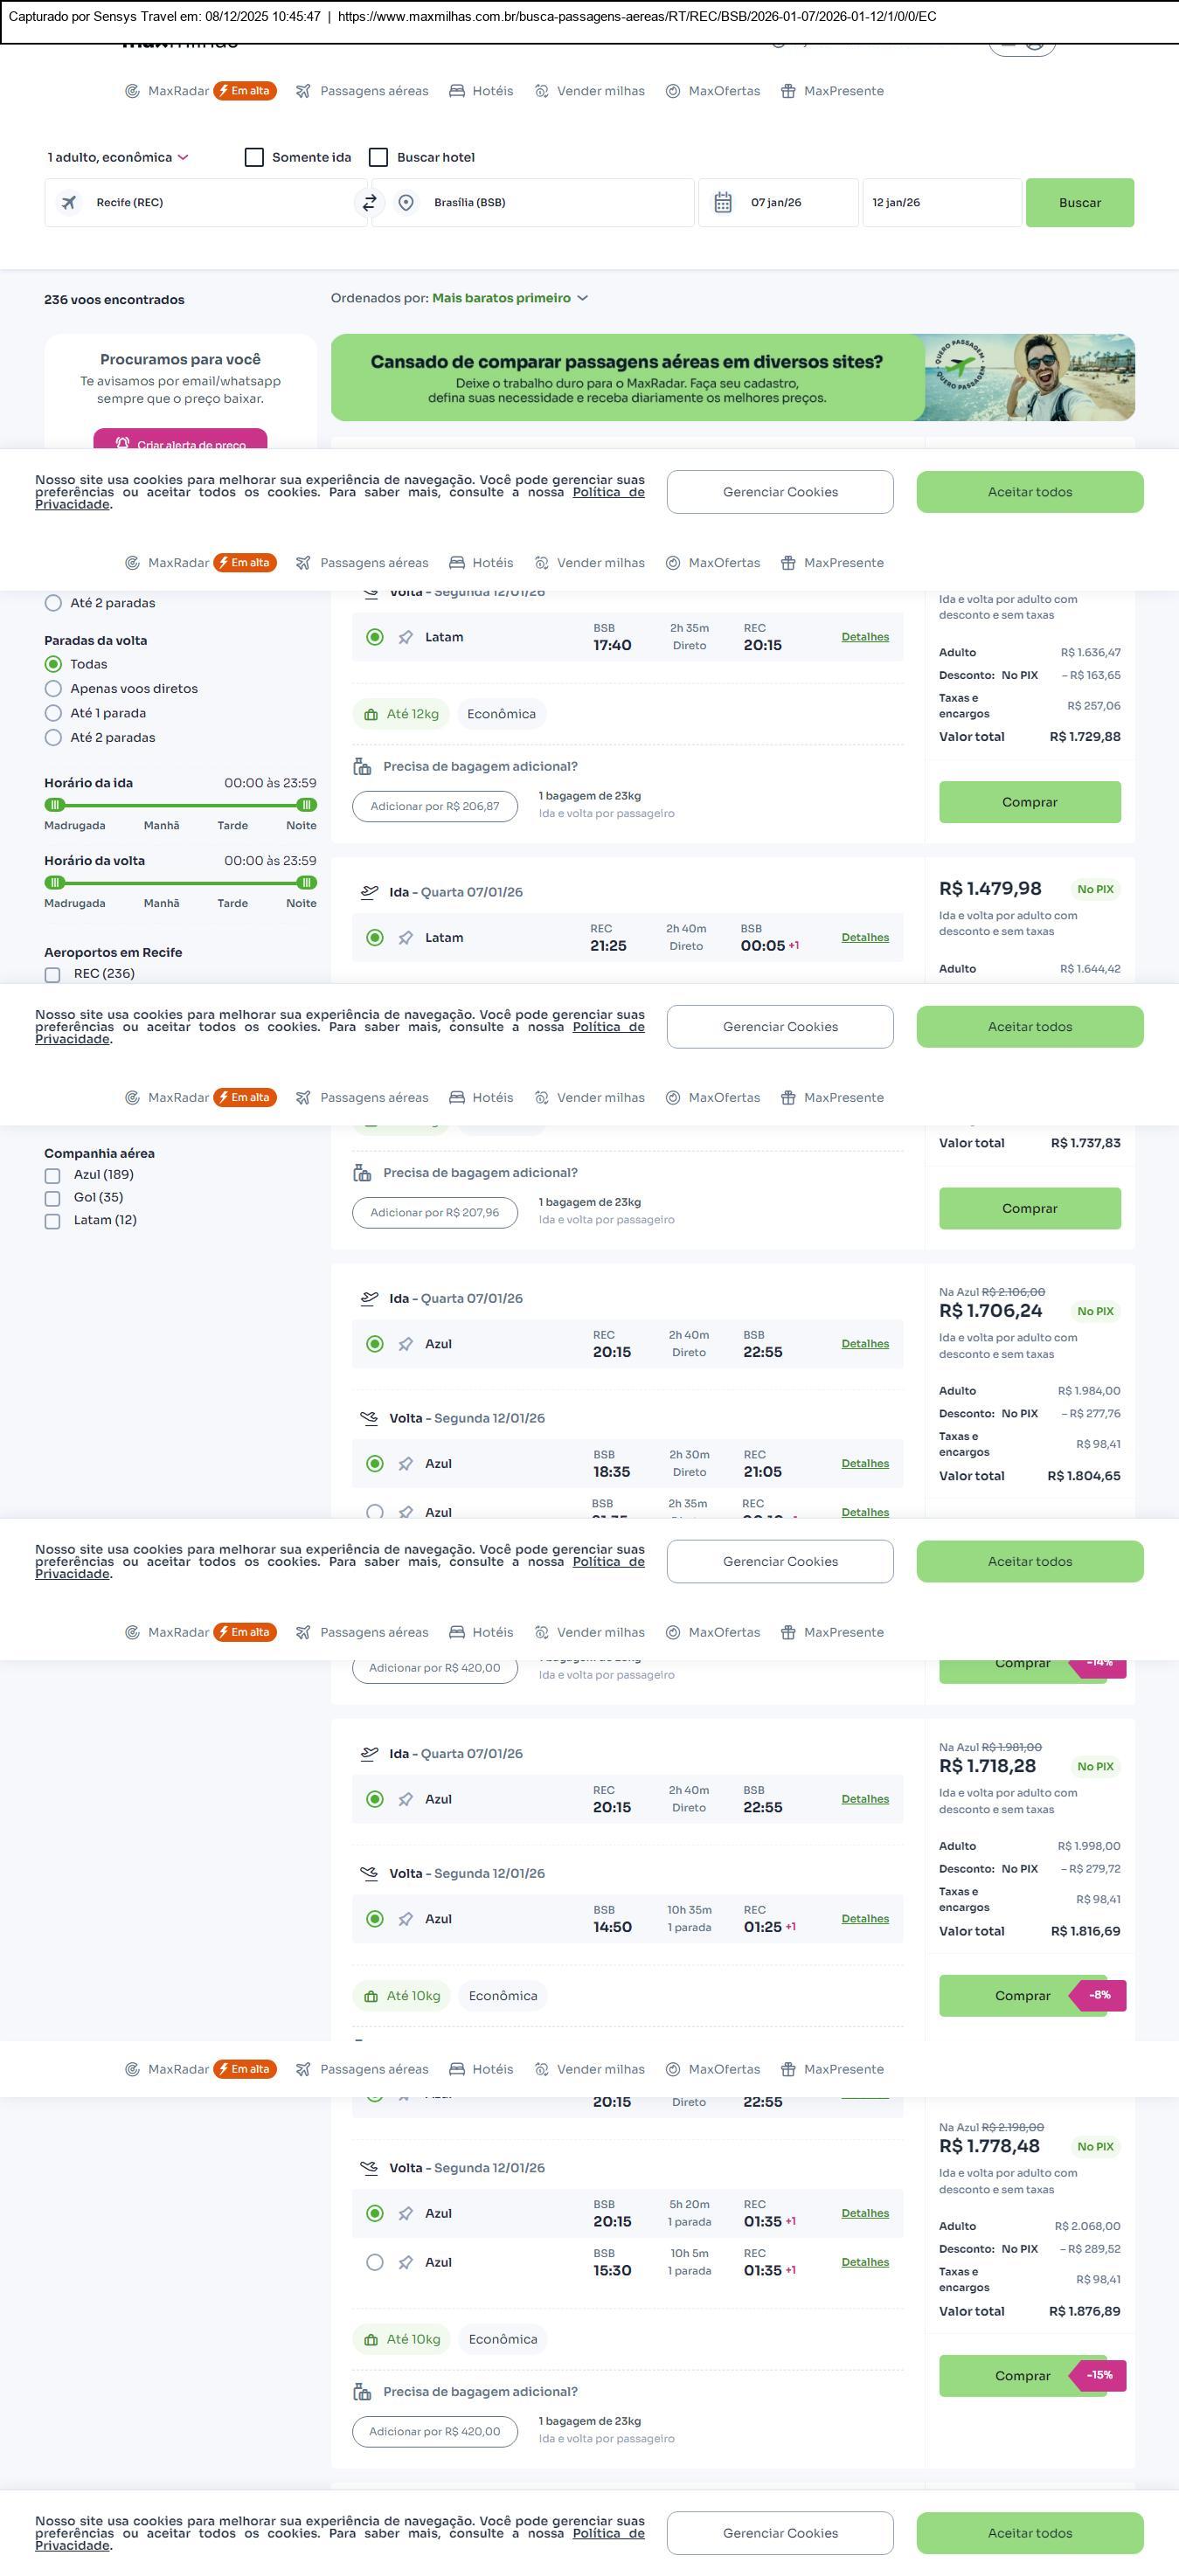Click the calendar icon in date field
The image size is (1179, 2576).
click(723, 203)
